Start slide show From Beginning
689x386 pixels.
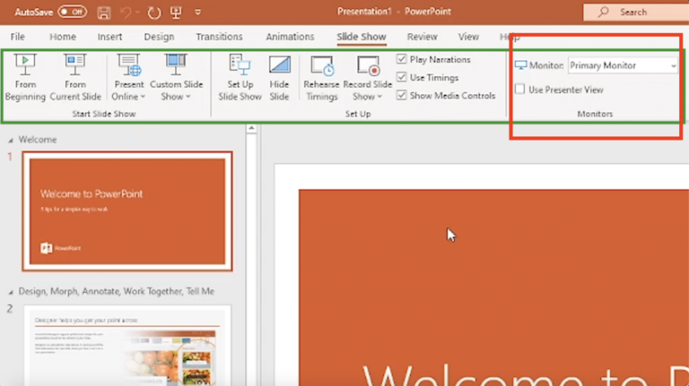coord(25,78)
